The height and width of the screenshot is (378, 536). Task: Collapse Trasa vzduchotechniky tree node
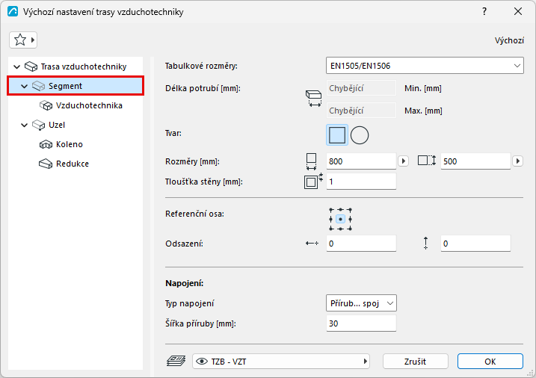[16, 66]
